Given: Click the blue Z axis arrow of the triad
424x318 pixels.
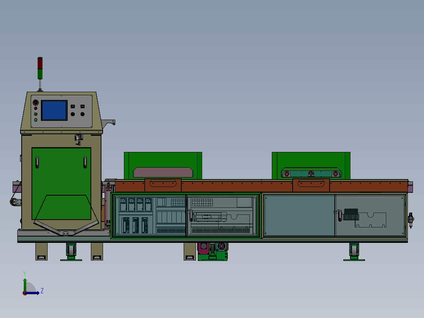Looking at the screenshot, I should point(32,293).
